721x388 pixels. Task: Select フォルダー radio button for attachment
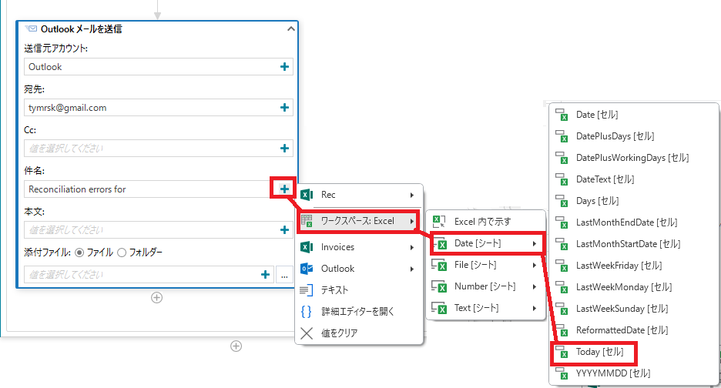[122, 253]
